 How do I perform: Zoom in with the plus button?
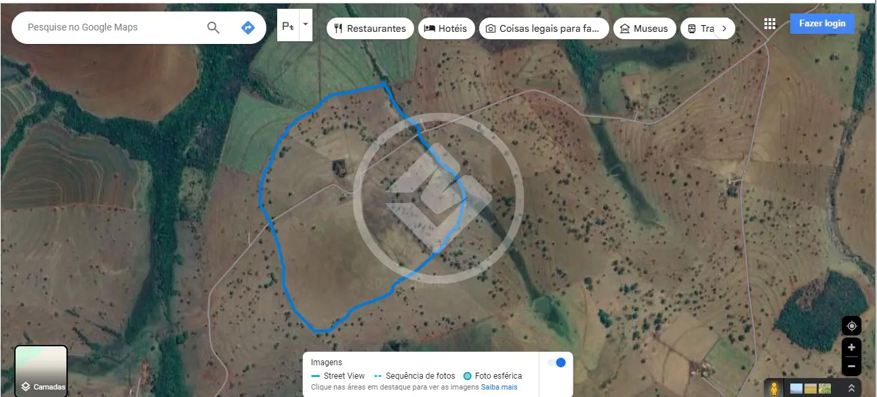click(x=851, y=347)
